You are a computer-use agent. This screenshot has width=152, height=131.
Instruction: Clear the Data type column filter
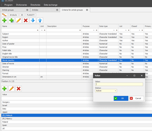click(x=117, y=30)
